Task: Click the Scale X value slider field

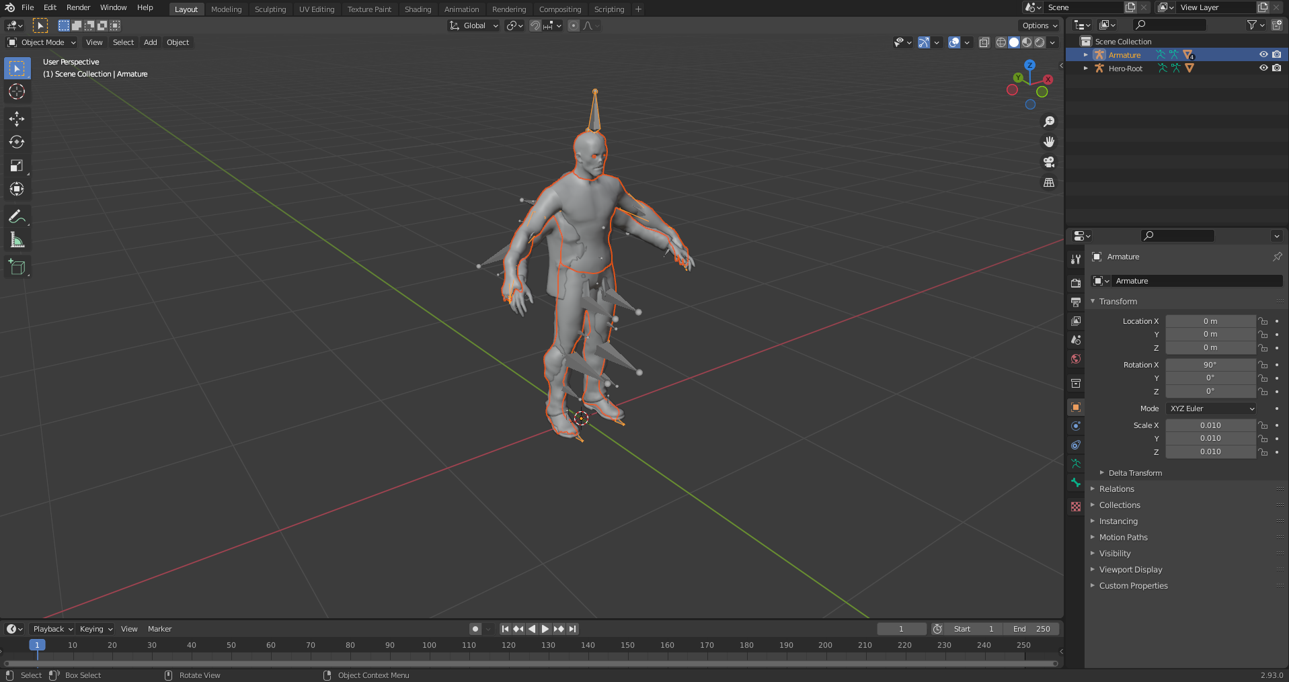Action: [1210, 425]
